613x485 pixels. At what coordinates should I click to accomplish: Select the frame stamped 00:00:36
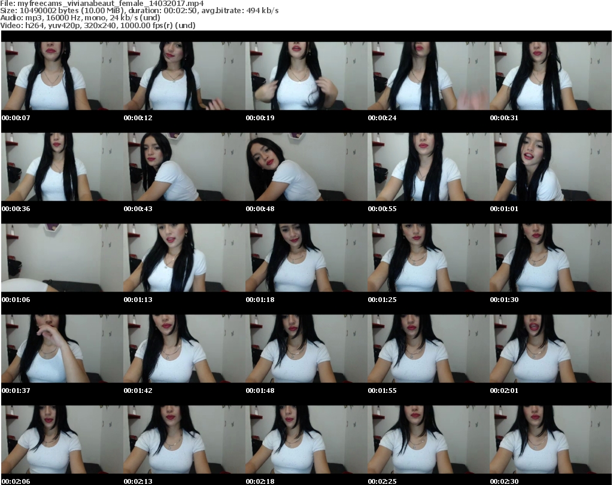[x=62, y=167]
